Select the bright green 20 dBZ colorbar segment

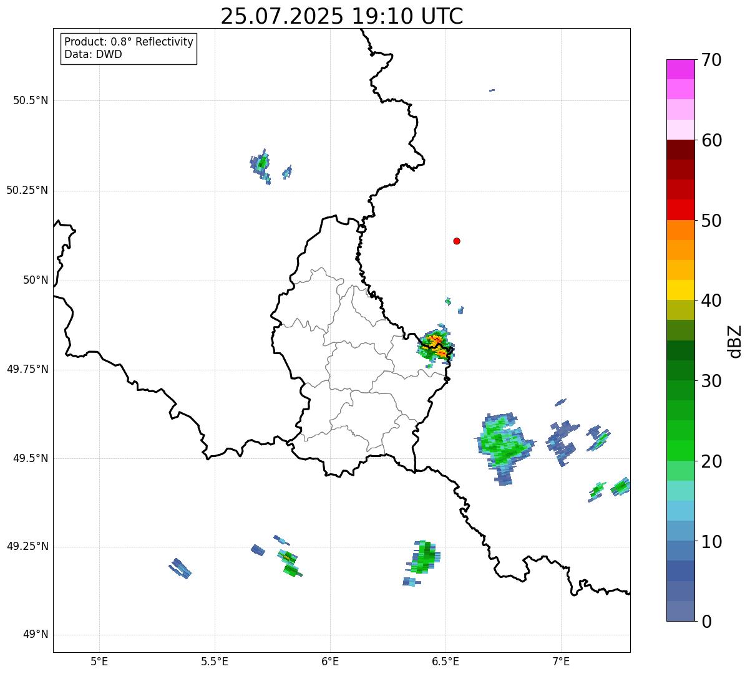680,450
